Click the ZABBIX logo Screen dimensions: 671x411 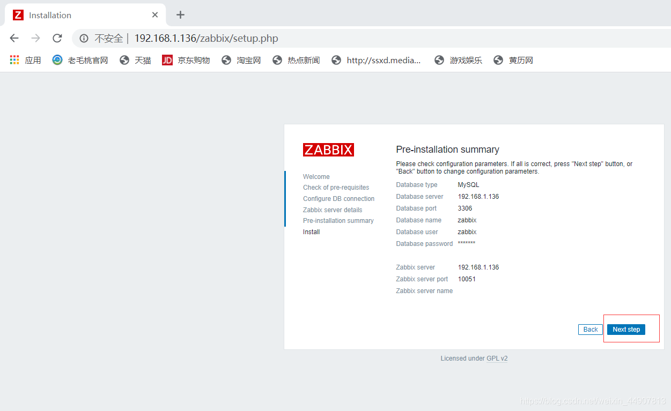[328, 150]
